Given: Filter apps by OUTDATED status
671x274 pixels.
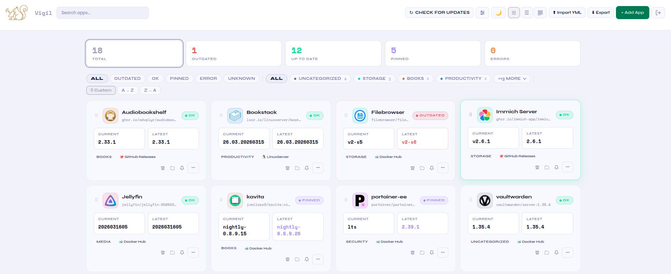Looking at the screenshot, I should click(127, 78).
